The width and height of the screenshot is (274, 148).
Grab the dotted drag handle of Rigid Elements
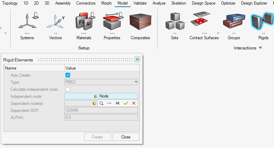coord(85,60)
